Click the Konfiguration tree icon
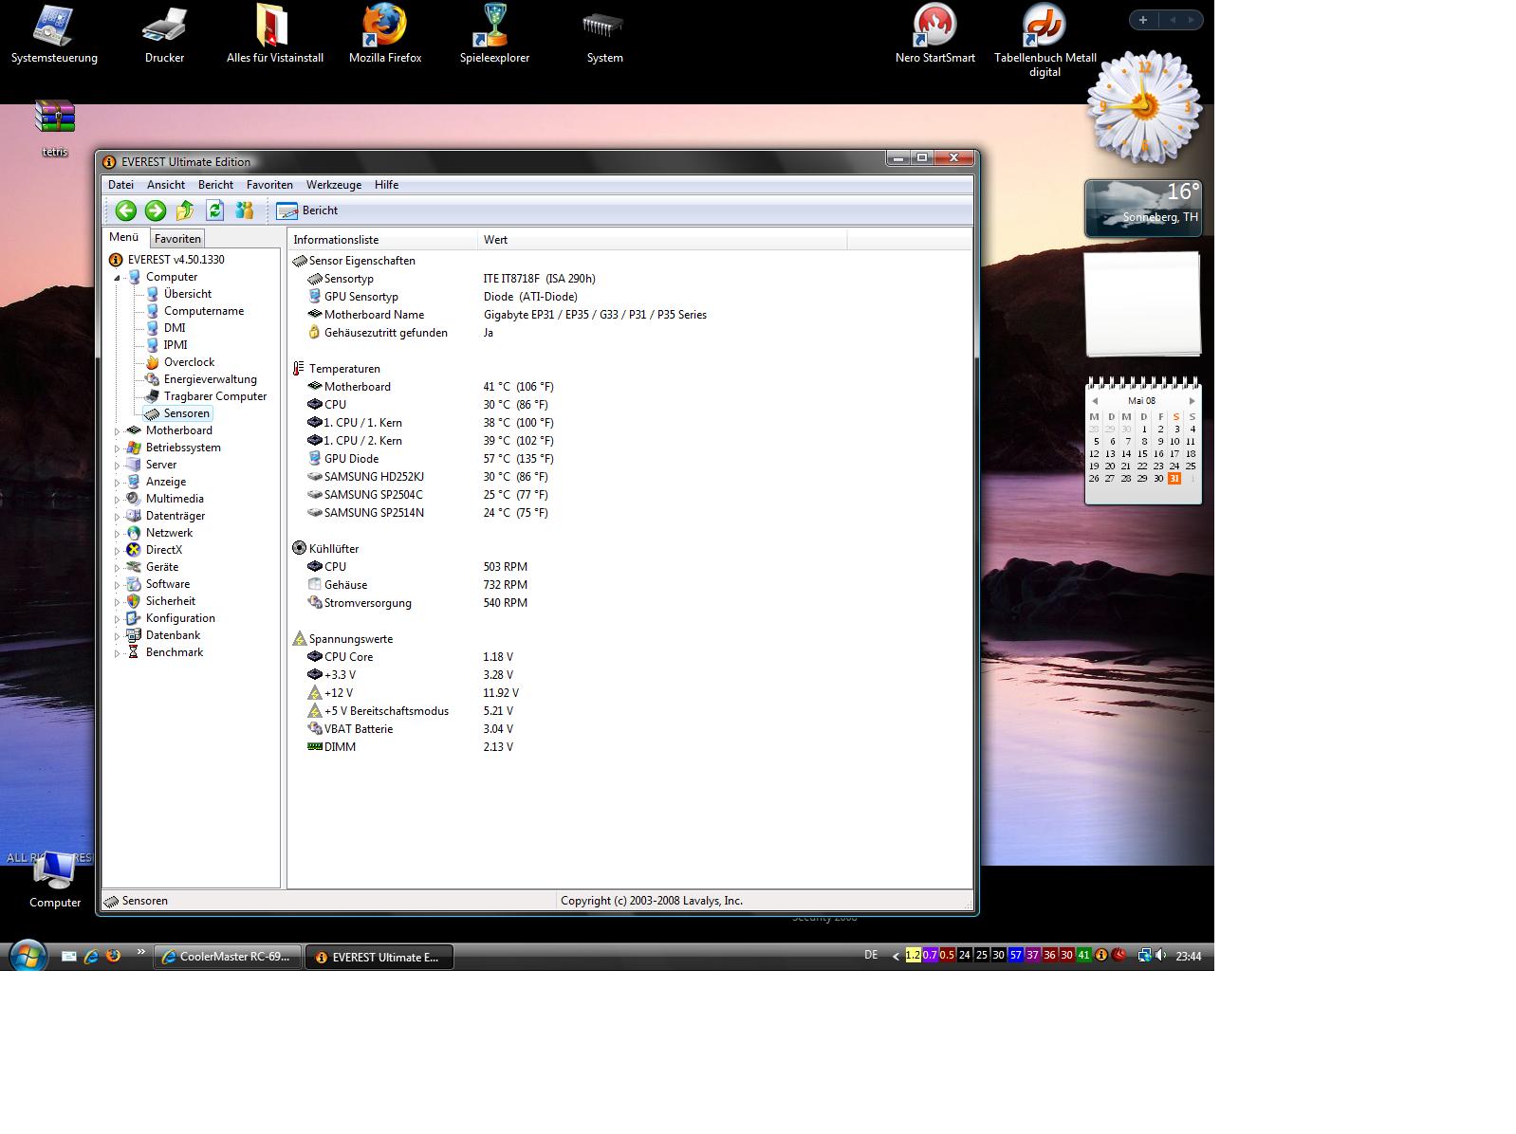Image resolution: width=1516 pixels, height=1134 pixels. click(134, 618)
